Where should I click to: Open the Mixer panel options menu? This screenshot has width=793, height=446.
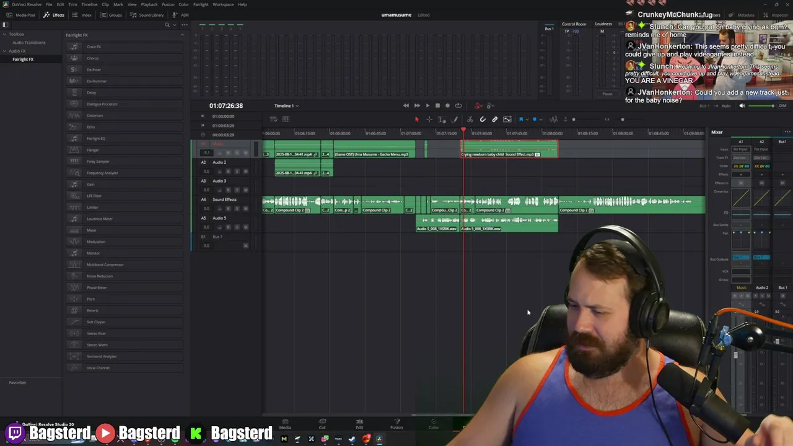(x=787, y=132)
